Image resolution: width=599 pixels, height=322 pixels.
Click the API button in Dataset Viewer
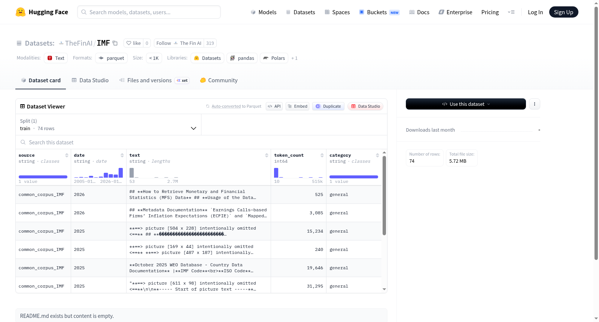[274, 106]
